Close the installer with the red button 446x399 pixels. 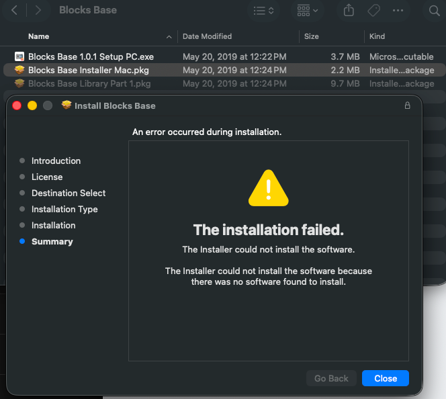point(17,105)
